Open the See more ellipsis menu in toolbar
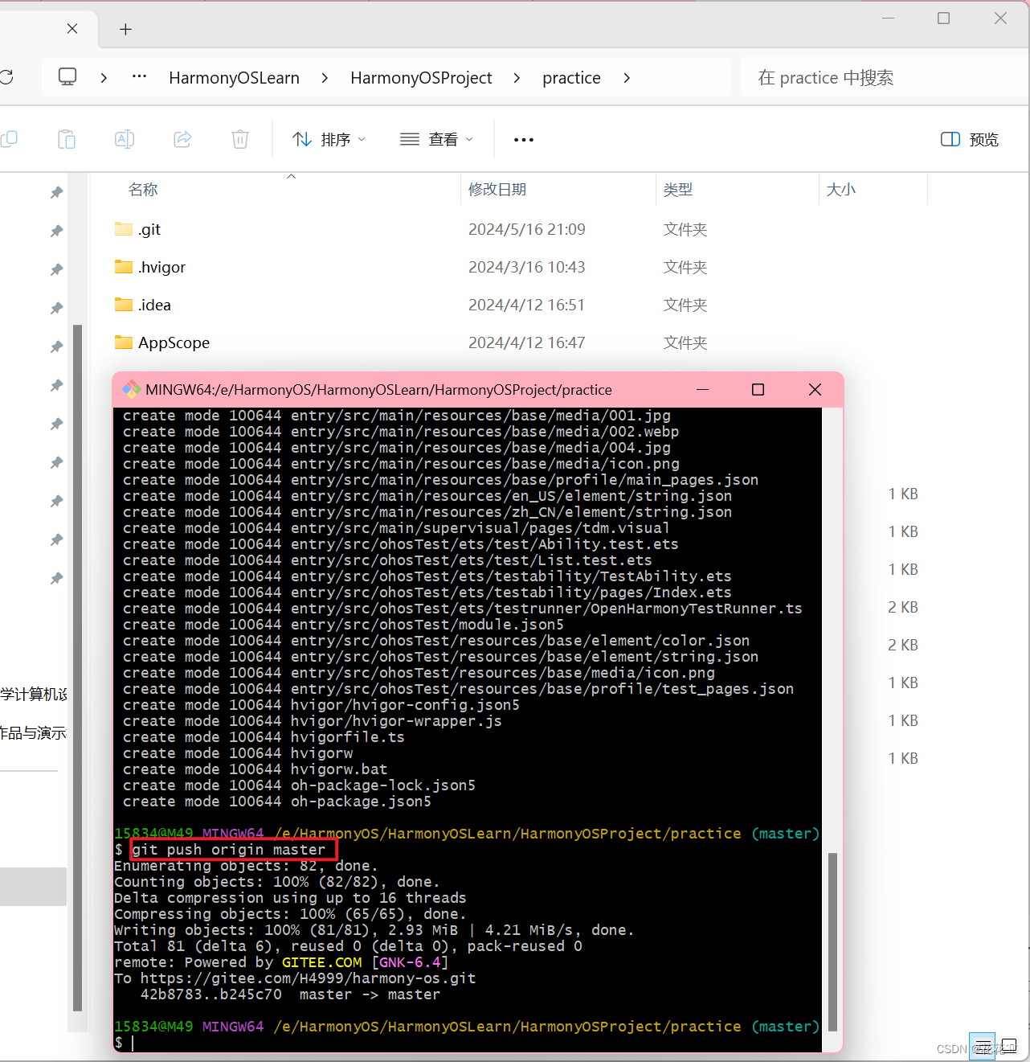 tap(524, 139)
